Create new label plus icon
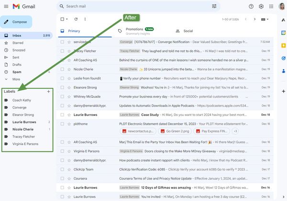 (x=48, y=91)
